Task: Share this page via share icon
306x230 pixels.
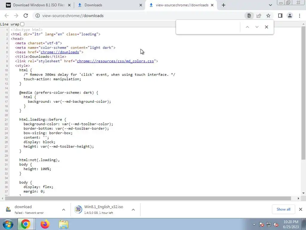Action: [259, 16]
